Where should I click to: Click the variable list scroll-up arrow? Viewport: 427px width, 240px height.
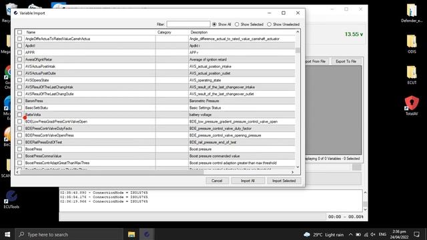(298, 32)
